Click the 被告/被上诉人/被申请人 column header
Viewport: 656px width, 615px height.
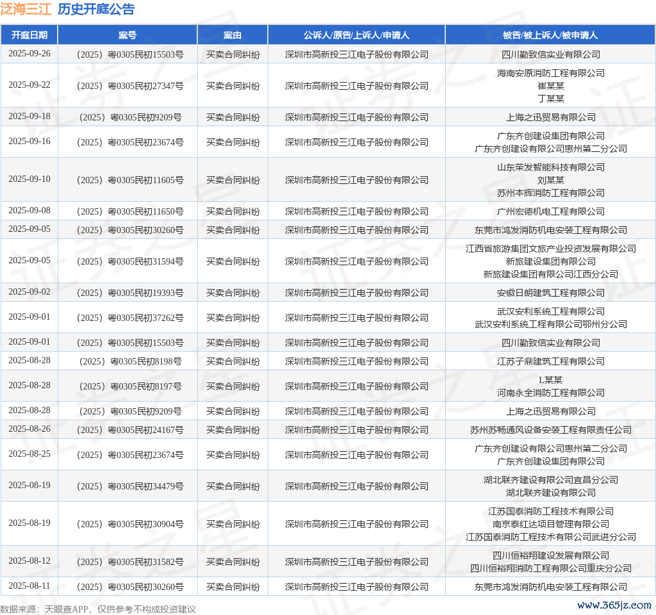[550, 35]
